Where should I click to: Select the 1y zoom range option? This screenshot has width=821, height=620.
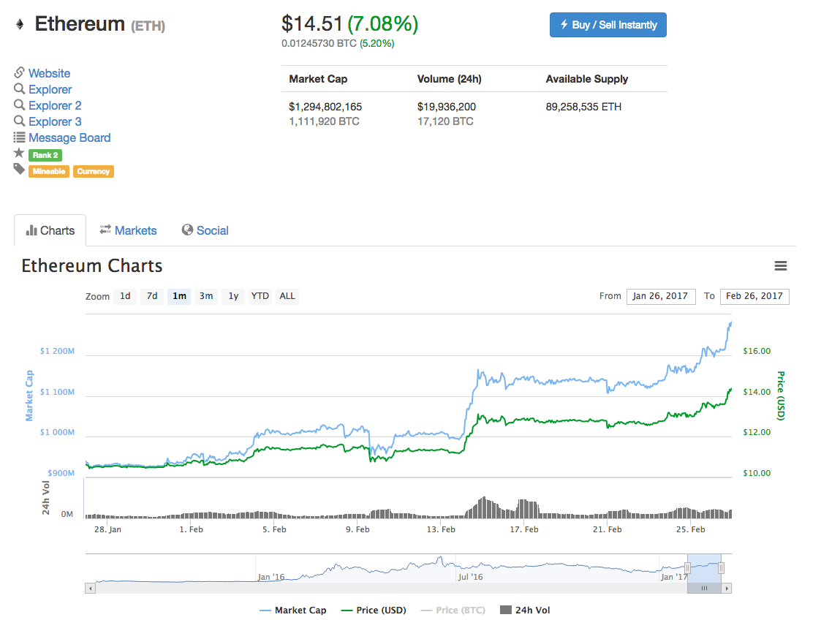tap(232, 296)
